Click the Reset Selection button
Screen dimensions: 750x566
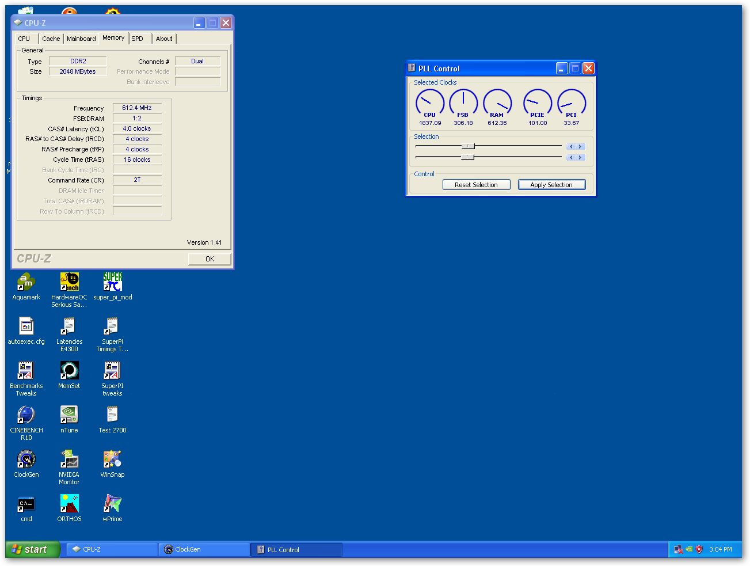tap(476, 185)
